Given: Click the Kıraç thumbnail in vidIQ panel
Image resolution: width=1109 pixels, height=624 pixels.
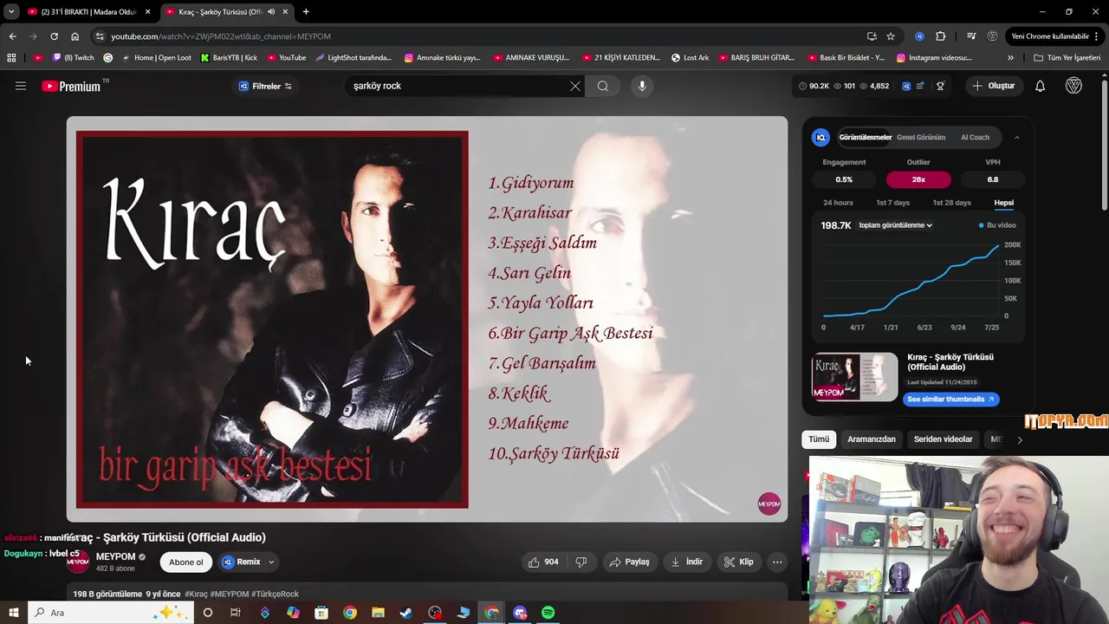Looking at the screenshot, I should 854,376.
